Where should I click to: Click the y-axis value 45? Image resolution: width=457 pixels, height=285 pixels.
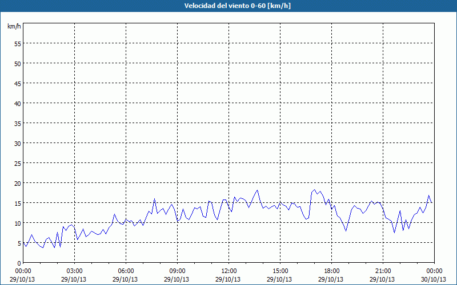click(18, 83)
